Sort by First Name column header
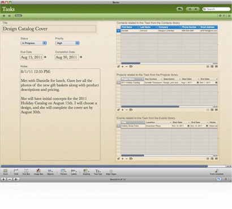This screenshot has width=232, height=209. [x=130, y=27]
